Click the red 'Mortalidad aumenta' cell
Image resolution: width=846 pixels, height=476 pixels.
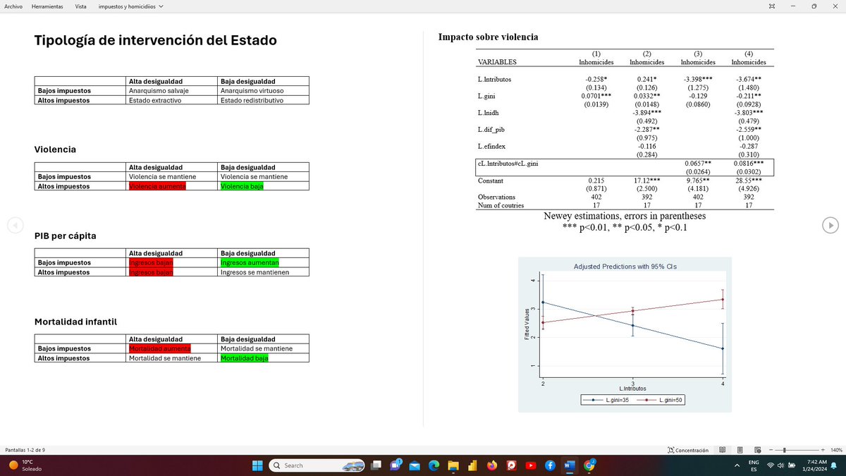point(160,348)
